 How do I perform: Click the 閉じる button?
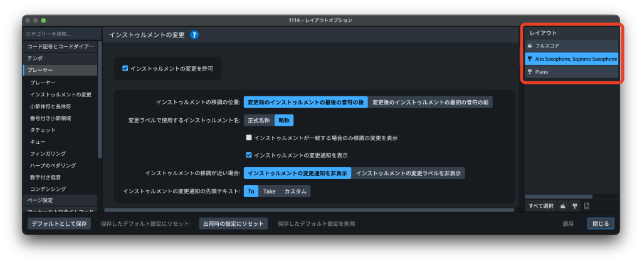point(600,223)
